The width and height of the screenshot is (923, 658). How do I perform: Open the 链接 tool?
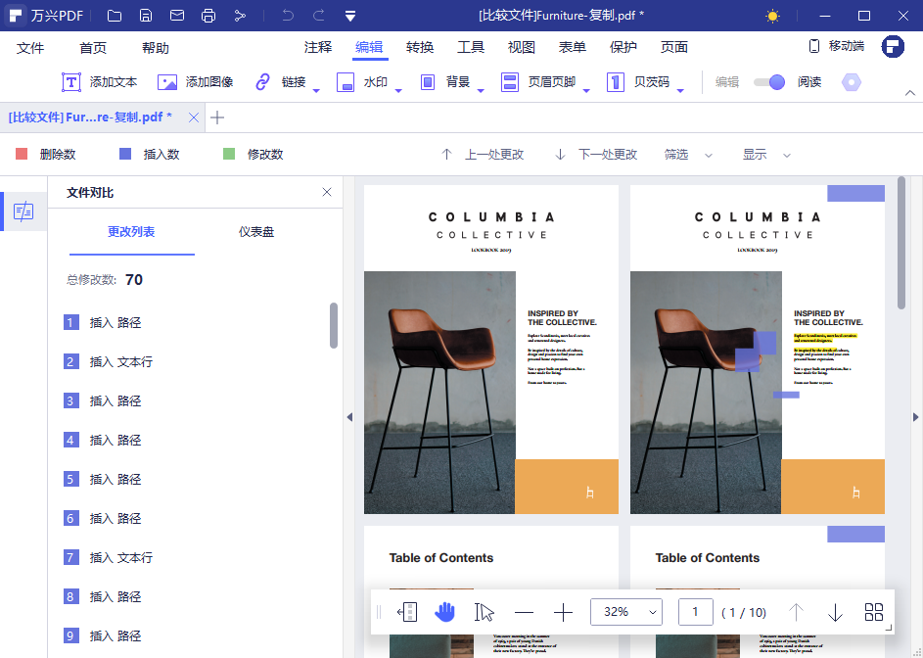pyautogui.click(x=283, y=82)
